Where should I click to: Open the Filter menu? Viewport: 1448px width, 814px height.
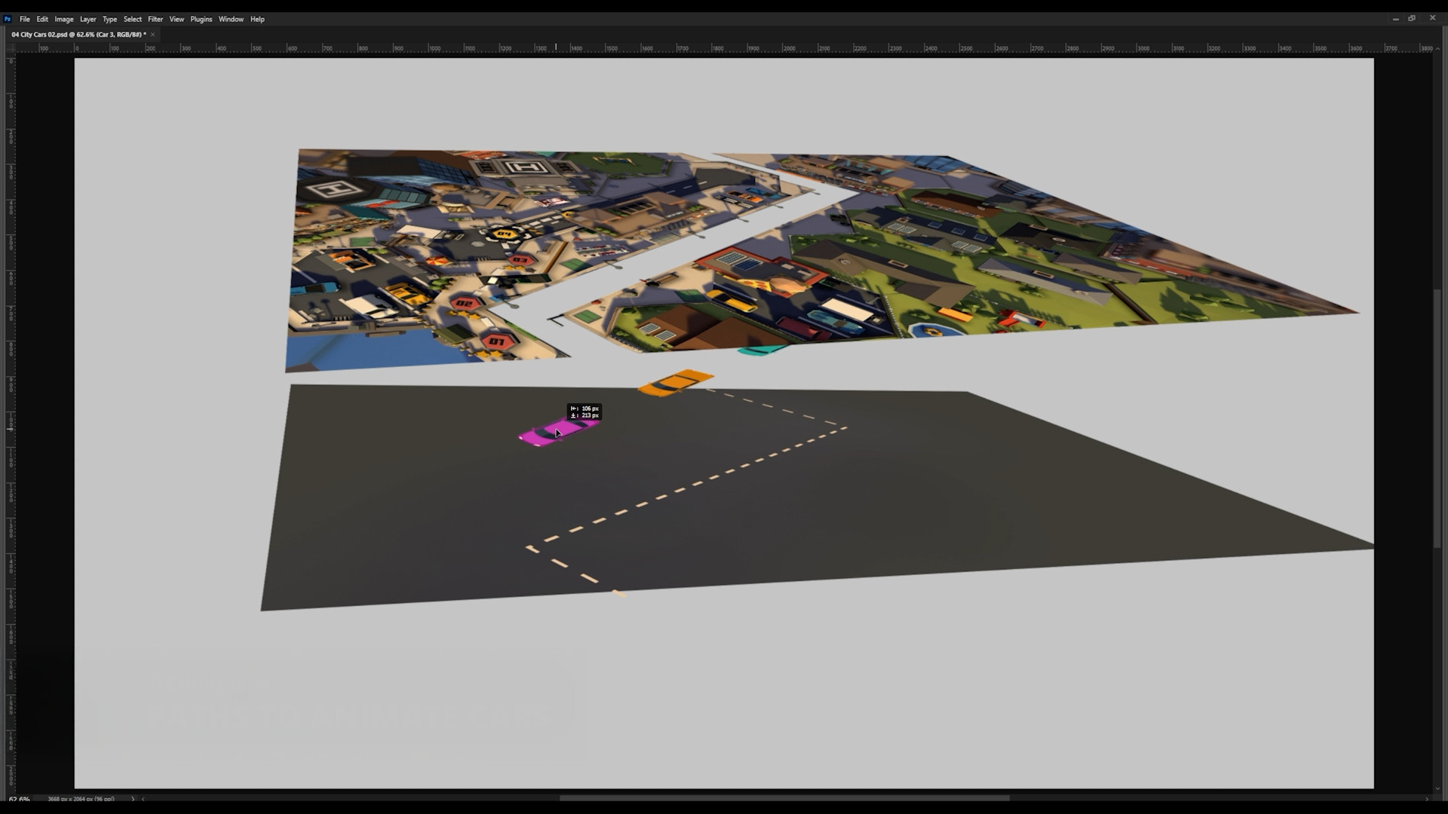(x=155, y=19)
